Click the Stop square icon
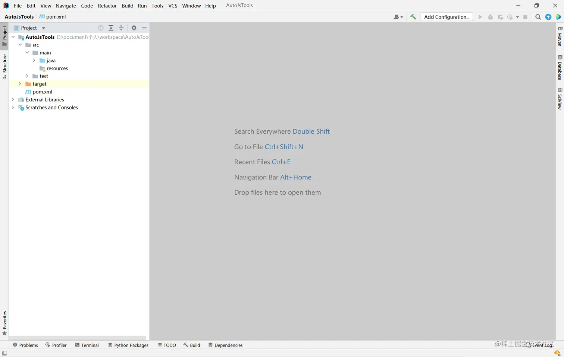This screenshot has width=564, height=357. (526, 17)
